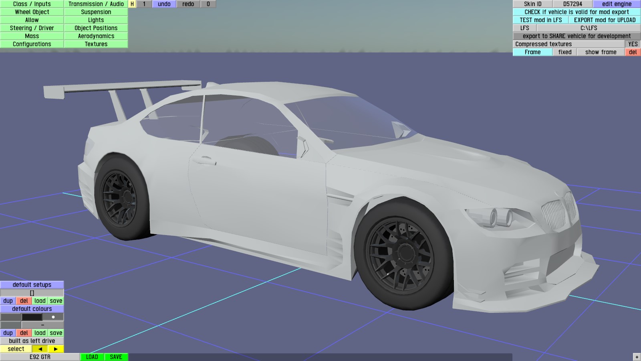This screenshot has height=361, width=641.
Task: Pick the grey swatch beside the dash entry
Action: point(11,325)
